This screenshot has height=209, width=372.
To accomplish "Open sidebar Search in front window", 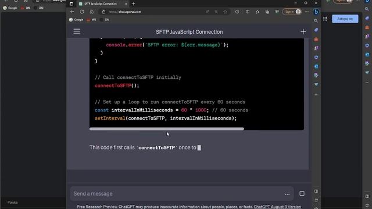I will point(316,21).
